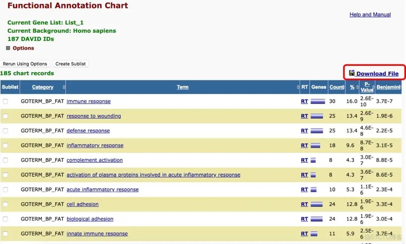This screenshot has width=406, height=244.
Task: Click gene bar for inflammatory response row
Action: point(315,145)
